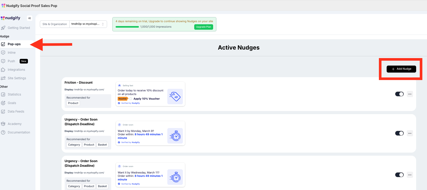Screen dimensions: 427x190
Task: Click the nudgify logo in the sidebar
Action: (11, 18)
